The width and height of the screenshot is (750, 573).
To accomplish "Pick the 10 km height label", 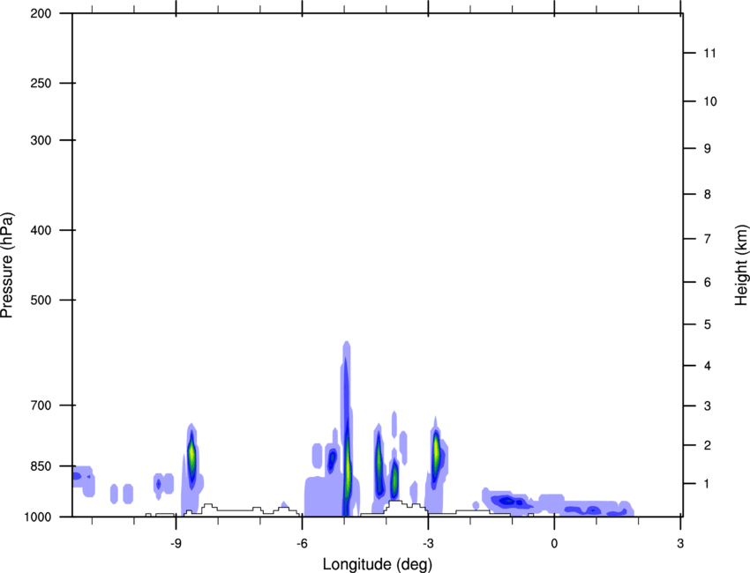I will click(710, 101).
